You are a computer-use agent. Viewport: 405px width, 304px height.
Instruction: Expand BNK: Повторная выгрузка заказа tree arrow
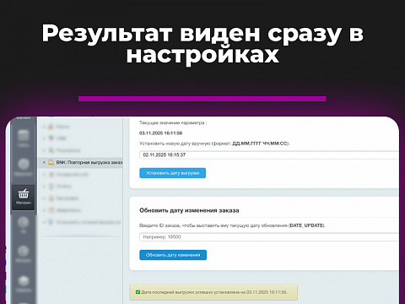click(x=44, y=162)
